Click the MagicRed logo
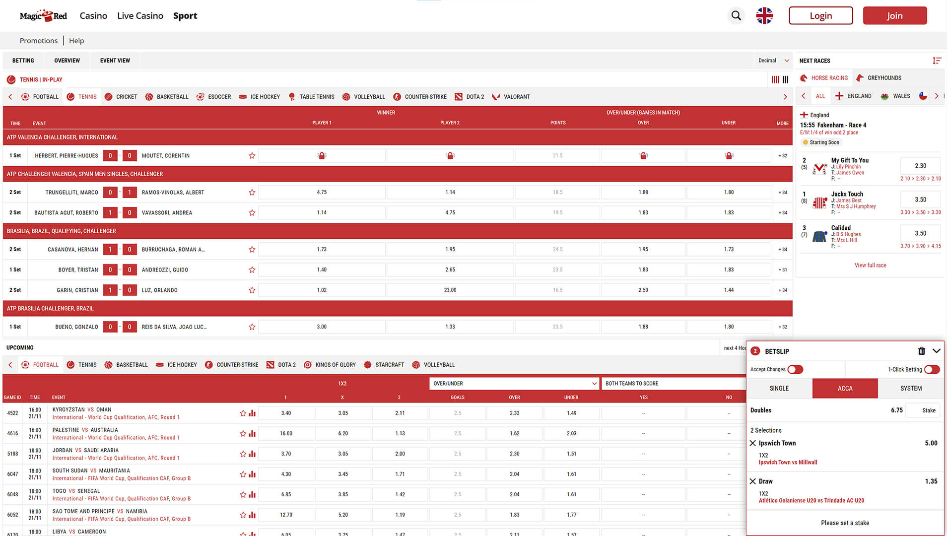The image size is (947, 536). coord(43,15)
